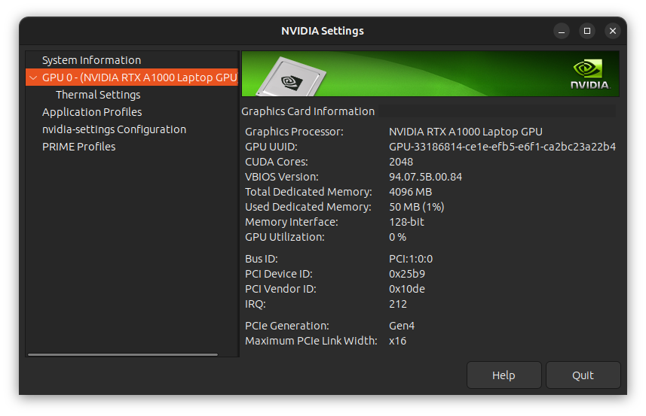Screen dimensions: 646x416
Task: Click the GPU chip image in banner
Action: [x=291, y=77]
